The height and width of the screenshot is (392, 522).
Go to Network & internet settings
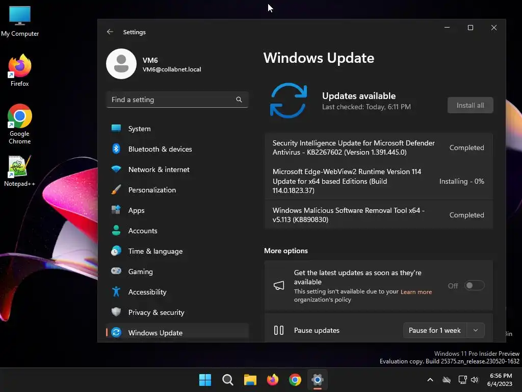click(177, 169)
